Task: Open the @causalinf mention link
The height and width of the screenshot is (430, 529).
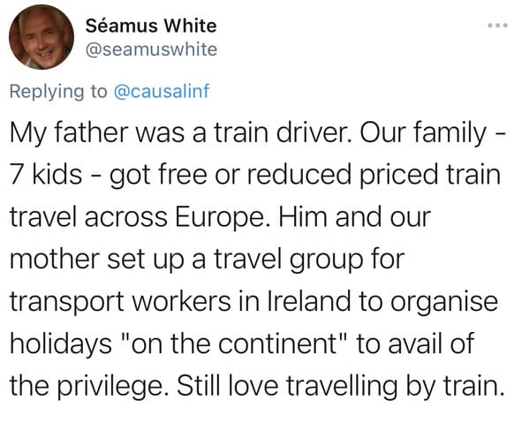Action: pos(162,91)
